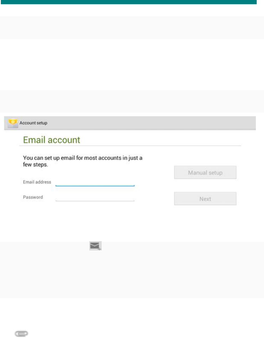
Task: Click the green Email account heading
Action: [x=51, y=140]
